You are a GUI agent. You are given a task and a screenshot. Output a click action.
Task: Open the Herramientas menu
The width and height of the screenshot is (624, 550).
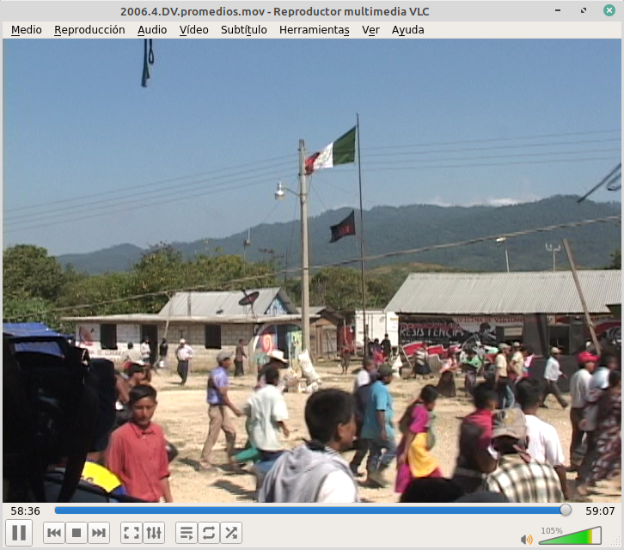click(x=315, y=30)
